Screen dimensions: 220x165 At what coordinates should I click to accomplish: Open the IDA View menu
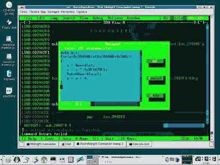point(84,18)
